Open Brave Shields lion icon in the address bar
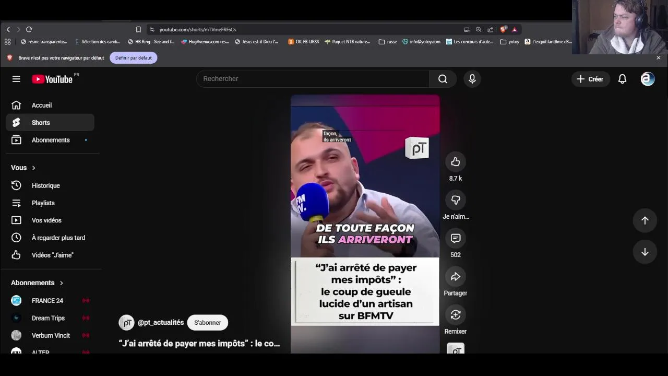This screenshot has height=376, width=668. click(x=503, y=29)
